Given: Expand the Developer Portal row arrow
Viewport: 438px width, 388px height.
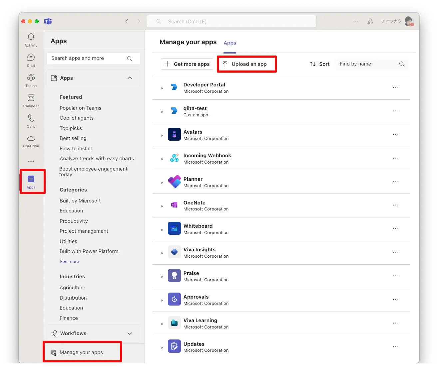Looking at the screenshot, I should coord(162,88).
